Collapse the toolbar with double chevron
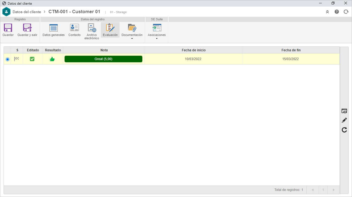This screenshot has height=197, width=352. click(x=327, y=12)
